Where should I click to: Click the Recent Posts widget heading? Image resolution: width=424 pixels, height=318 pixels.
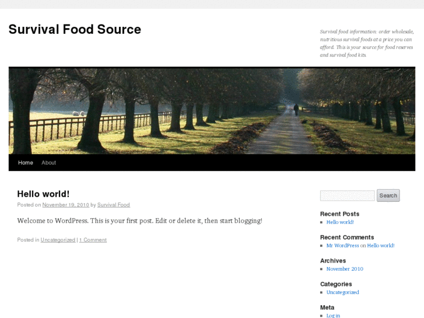(x=339, y=214)
